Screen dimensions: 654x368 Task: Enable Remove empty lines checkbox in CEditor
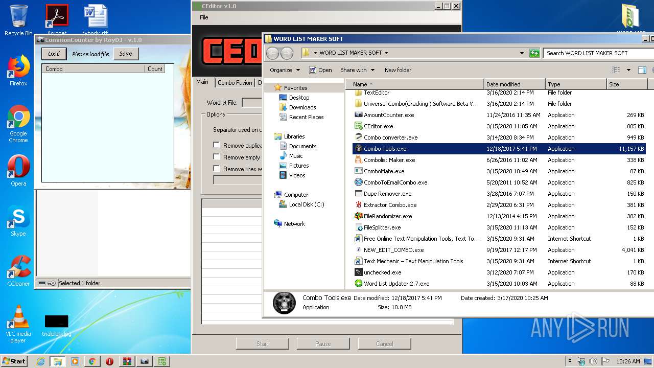coord(216,157)
